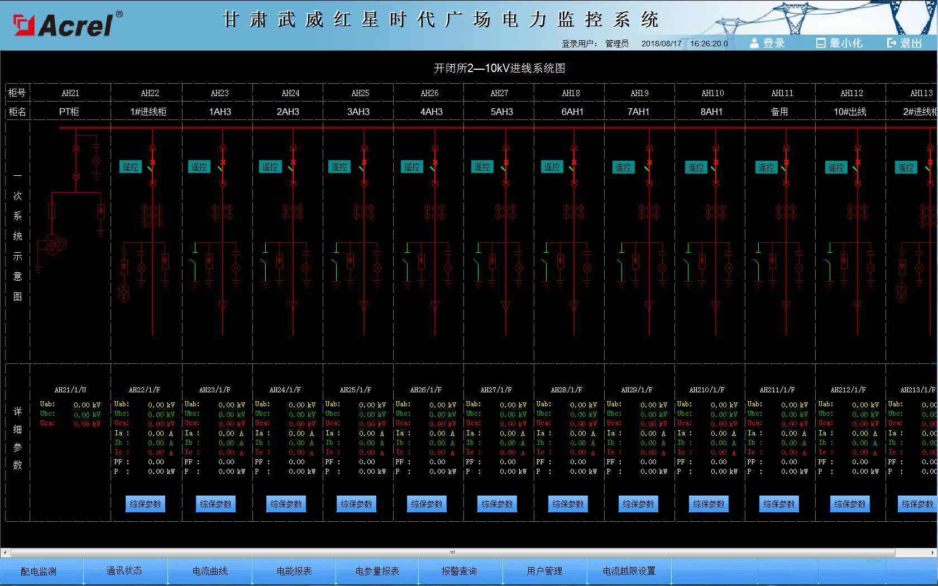Click the Acrel logo
Viewport: 938px width, 586px height.
(68, 24)
